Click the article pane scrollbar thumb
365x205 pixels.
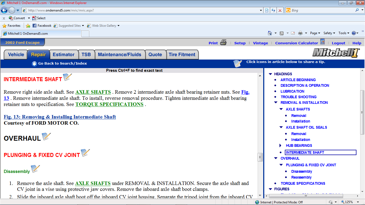pos(260,157)
